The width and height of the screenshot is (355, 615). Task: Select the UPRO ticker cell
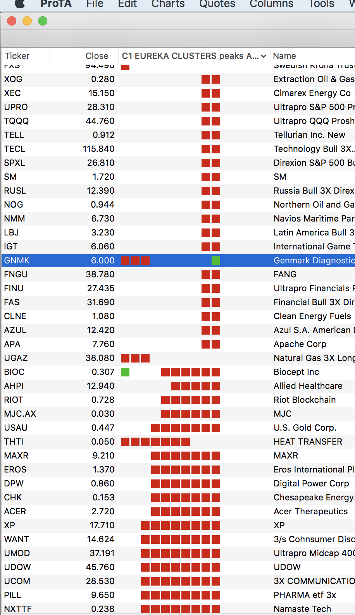click(x=16, y=107)
